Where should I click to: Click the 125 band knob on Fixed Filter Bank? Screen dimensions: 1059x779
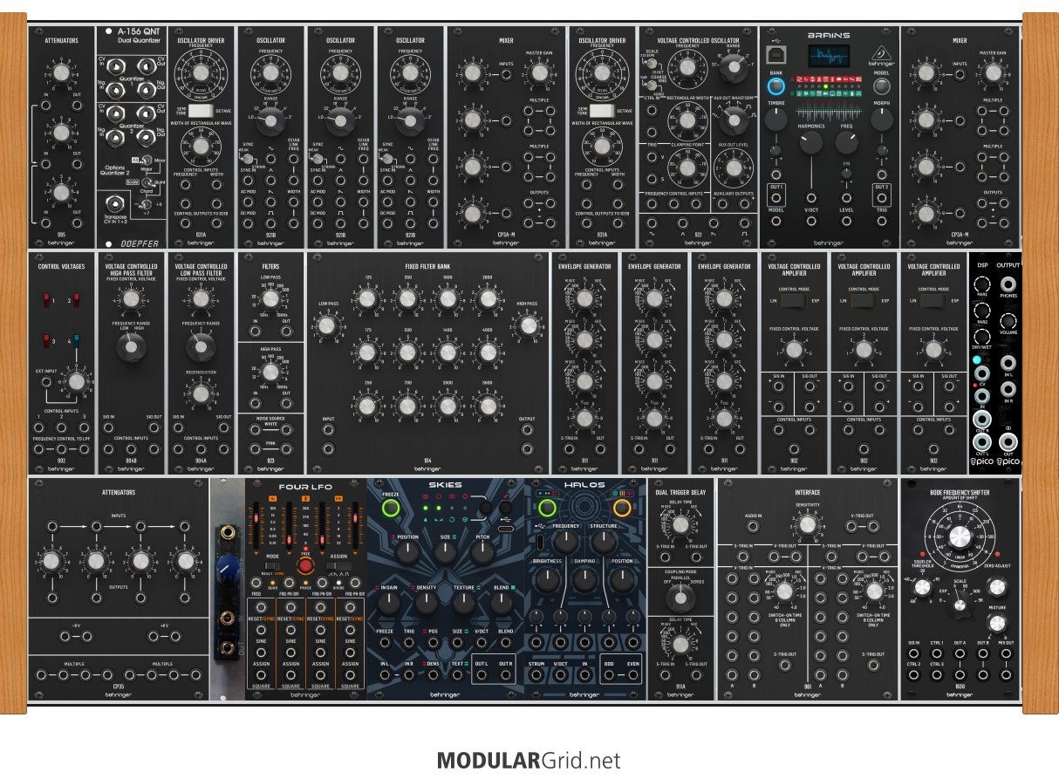coord(366,300)
